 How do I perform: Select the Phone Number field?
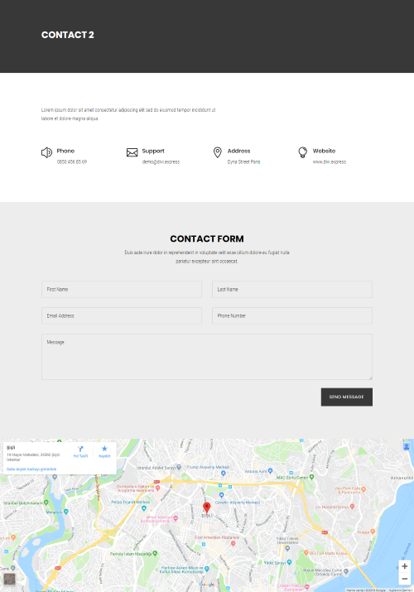pos(292,315)
